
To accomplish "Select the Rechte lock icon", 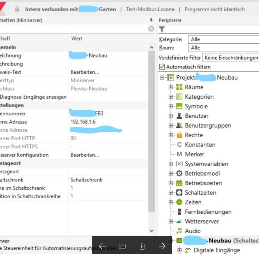I will tap(179, 135).
